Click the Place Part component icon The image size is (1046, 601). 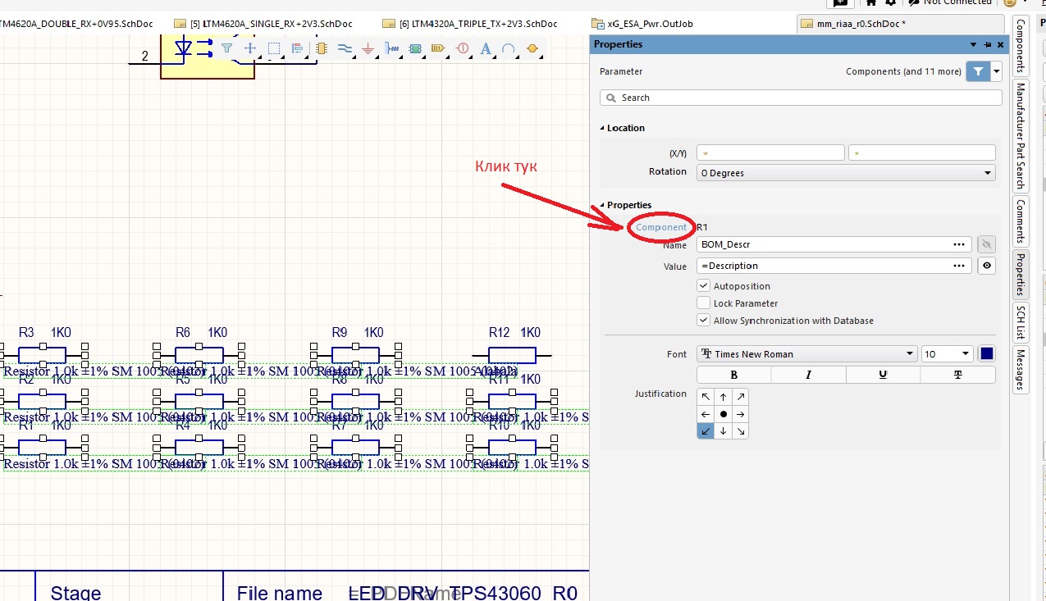pyautogui.click(x=321, y=48)
